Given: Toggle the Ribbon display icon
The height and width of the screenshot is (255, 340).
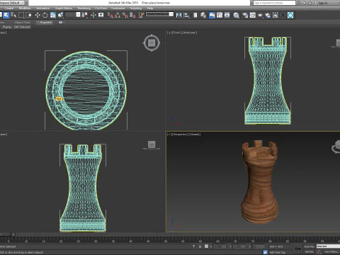Looking at the screenshot, I should click(x=212, y=15).
